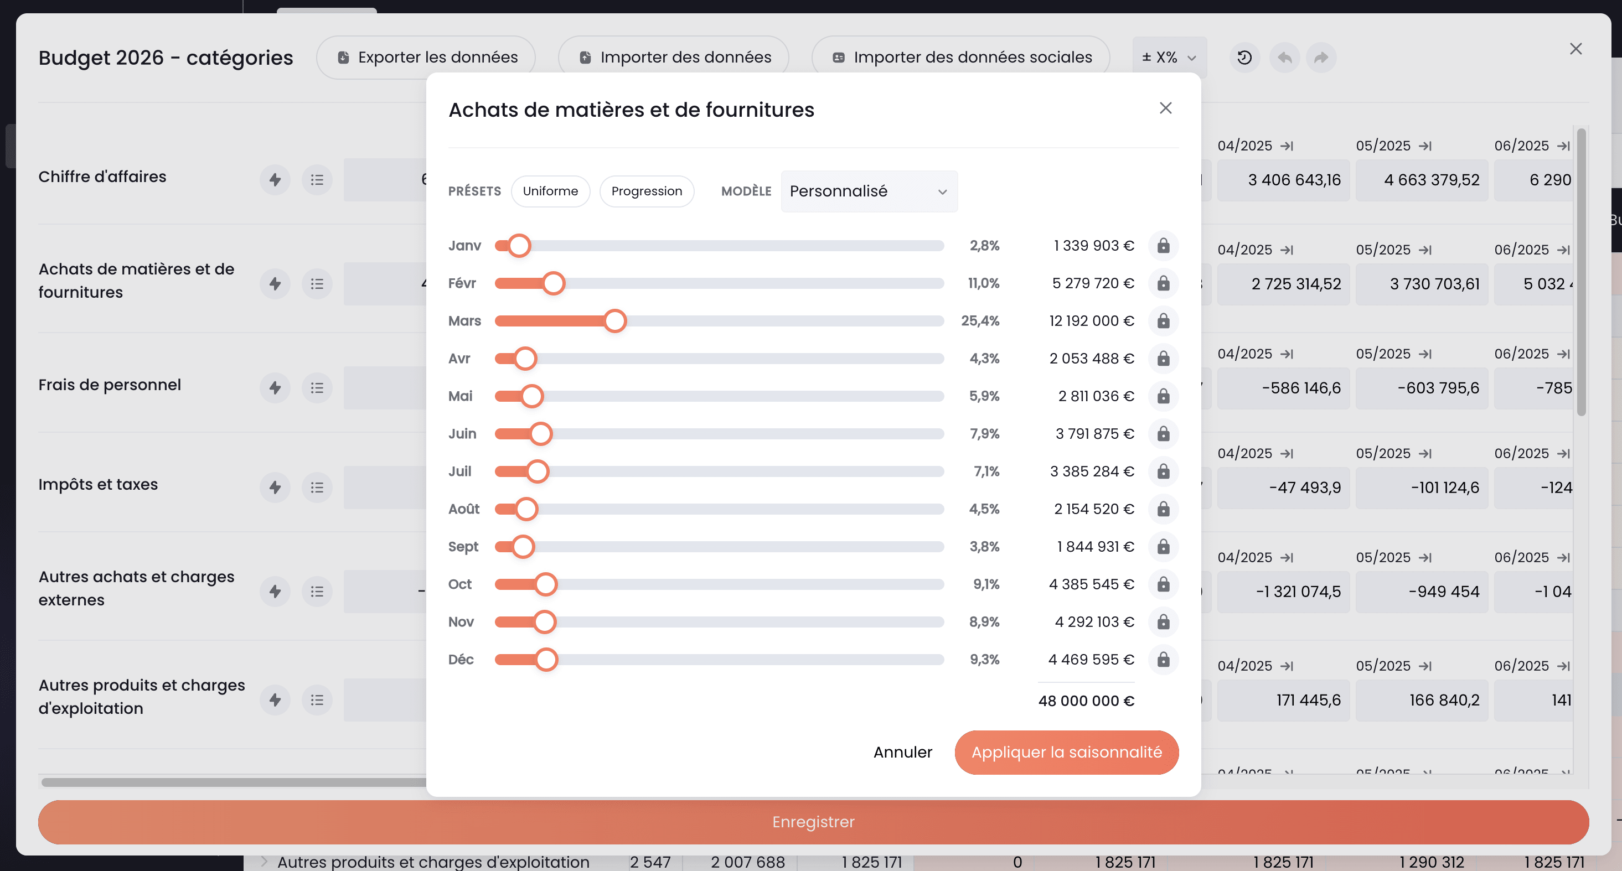Open the list icon beside Frais de personnel
Screen dimensions: 1622x871
click(x=317, y=388)
